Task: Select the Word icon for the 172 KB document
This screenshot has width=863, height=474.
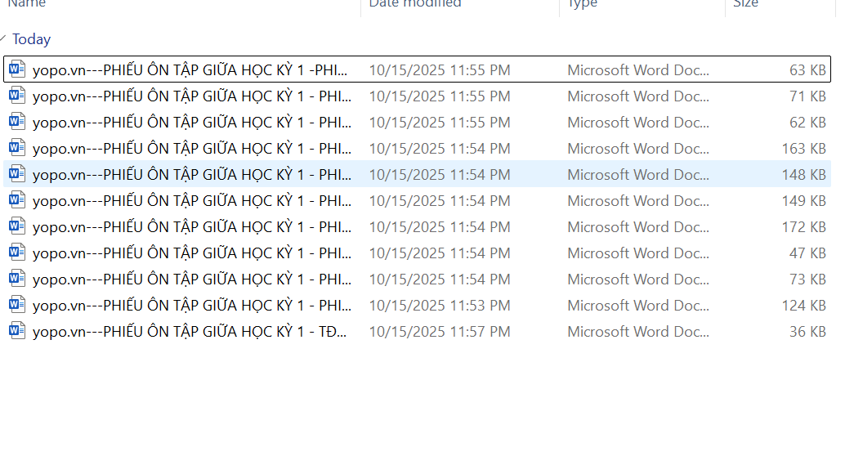Action: (x=17, y=226)
